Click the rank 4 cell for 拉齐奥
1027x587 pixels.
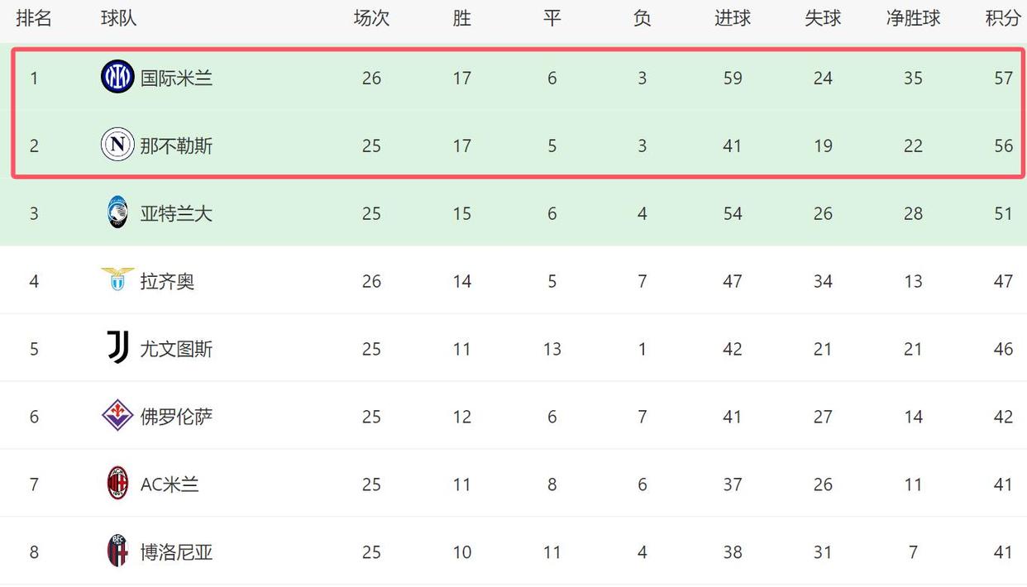click(x=34, y=281)
